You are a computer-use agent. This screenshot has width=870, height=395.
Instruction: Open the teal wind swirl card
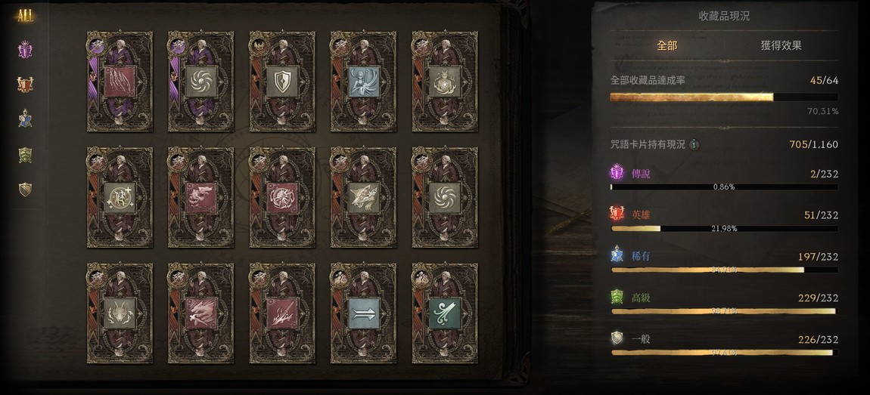444,313
